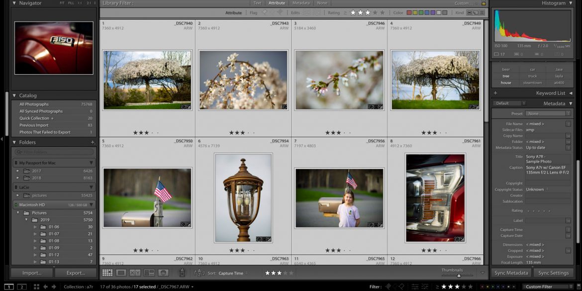This screenshot has width=582, height=291.
Task: Collapse the Catalog panel
Action: point(14,96)
